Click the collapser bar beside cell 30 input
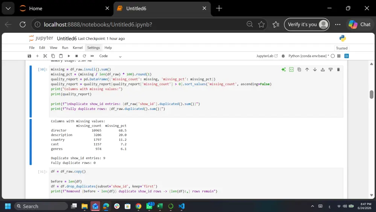Viewport: 376px width, 212px height. (x=30, y=92)
